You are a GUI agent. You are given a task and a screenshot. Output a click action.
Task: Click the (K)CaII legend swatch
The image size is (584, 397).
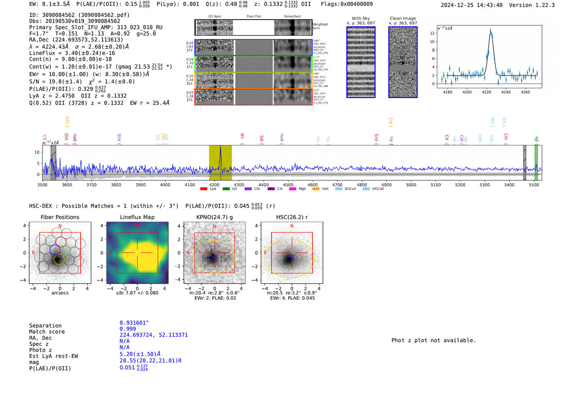[339, 189]
